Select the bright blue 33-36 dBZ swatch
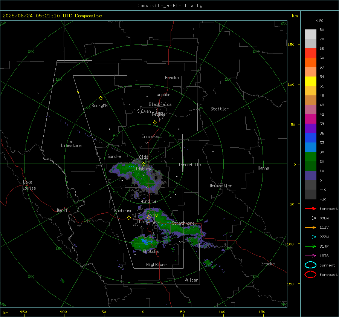 [310, 138]
